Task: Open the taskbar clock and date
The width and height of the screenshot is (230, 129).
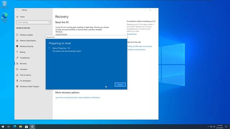Action: (x=220, y=126)
